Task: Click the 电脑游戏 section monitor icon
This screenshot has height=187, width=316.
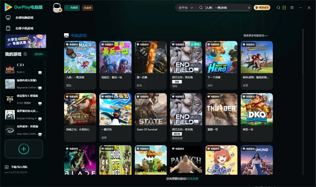Action: pyautogui.click(x=66, y=35)
